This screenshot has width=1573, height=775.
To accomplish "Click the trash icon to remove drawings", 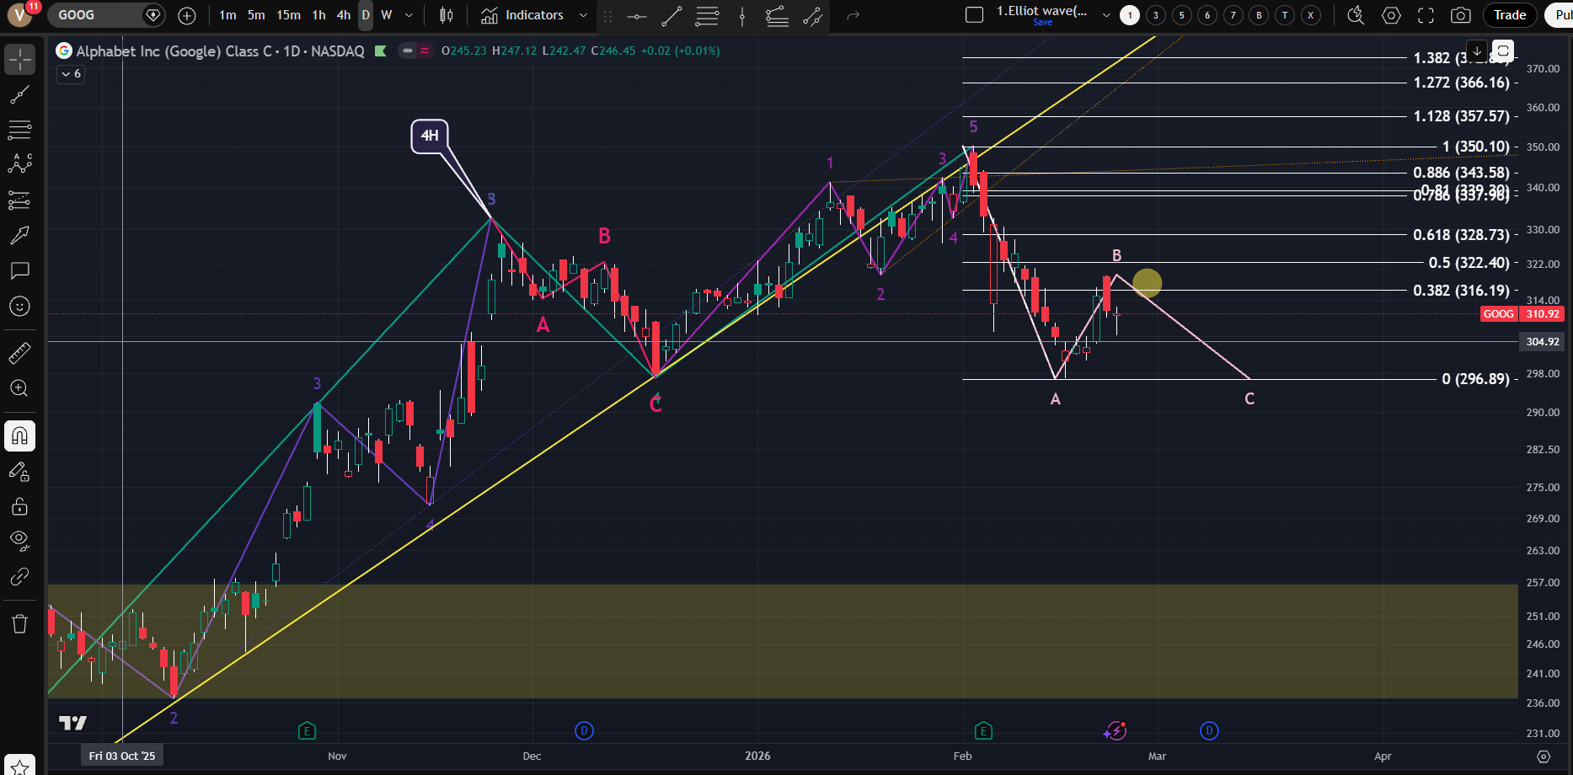I will [x=19, y=624].
